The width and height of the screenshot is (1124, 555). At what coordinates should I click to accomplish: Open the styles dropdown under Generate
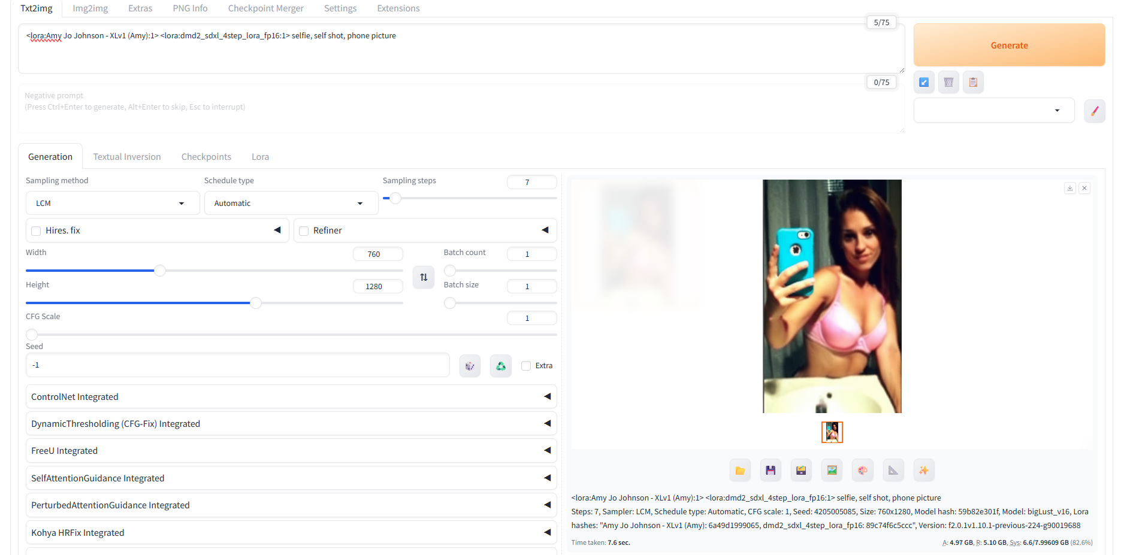click(994, 110)
